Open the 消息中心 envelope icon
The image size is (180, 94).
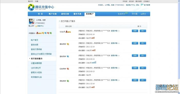tap(36, 26)
